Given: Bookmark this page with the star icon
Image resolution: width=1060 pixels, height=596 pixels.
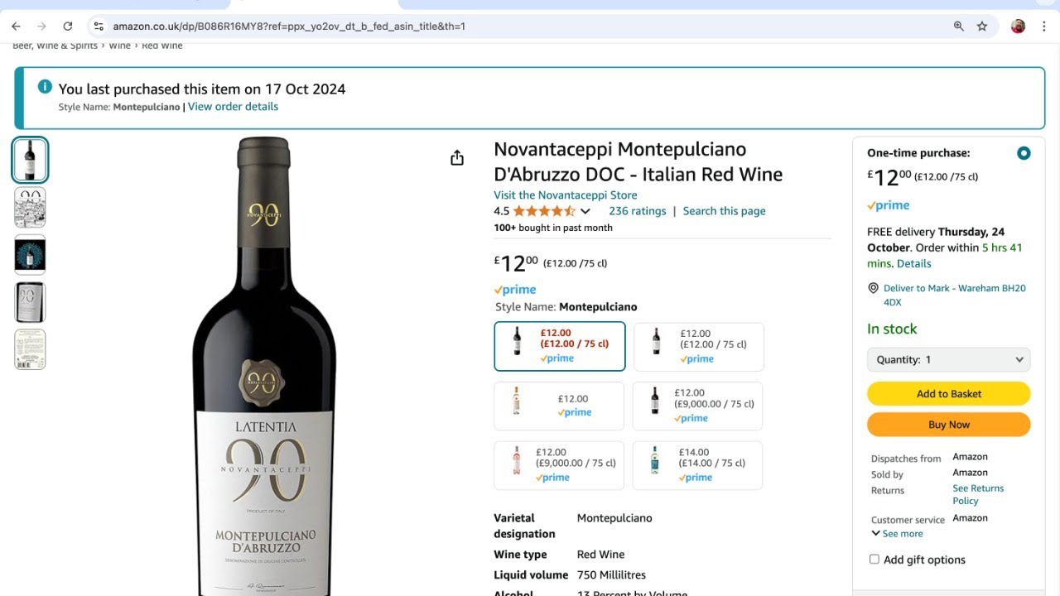Looking at the screenshot, I should pos(982,26).
